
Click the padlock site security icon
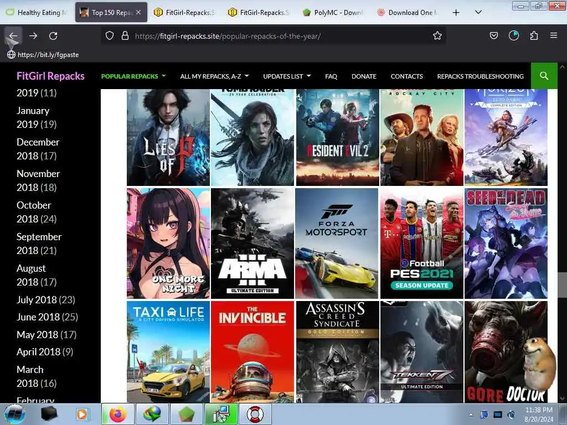(125, 36)
